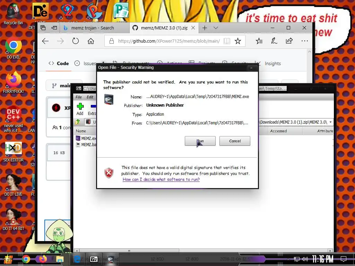Expand the 7-Zip path dropdown arrow
This screenshot has height=266, width=355.
[330, 122]
